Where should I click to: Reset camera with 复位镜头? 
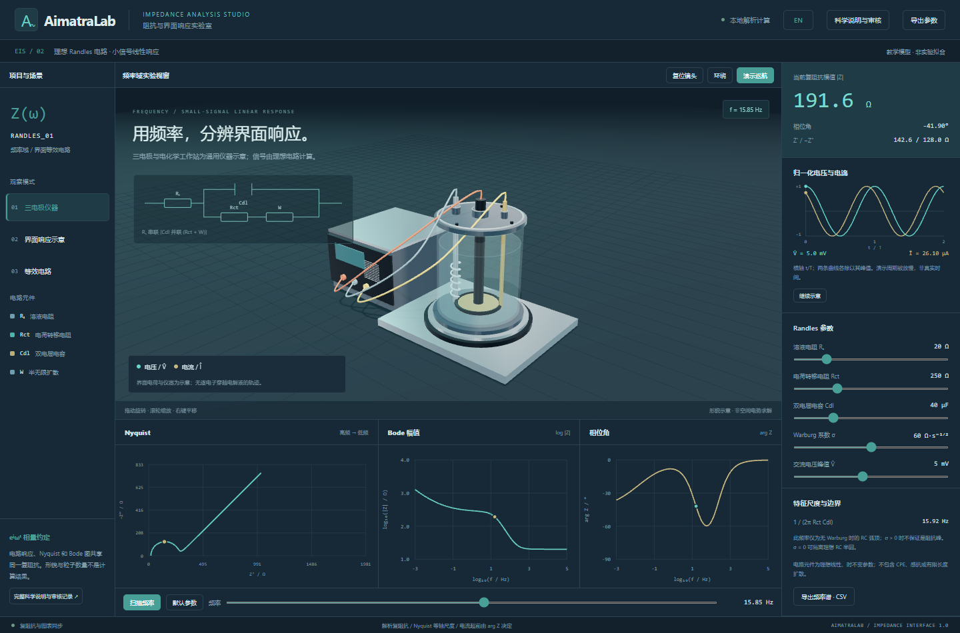(685, 75)
